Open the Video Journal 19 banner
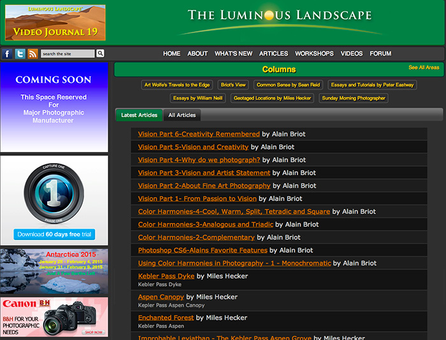The width and height of the screenshot is (446, 340). pos(55,23)
